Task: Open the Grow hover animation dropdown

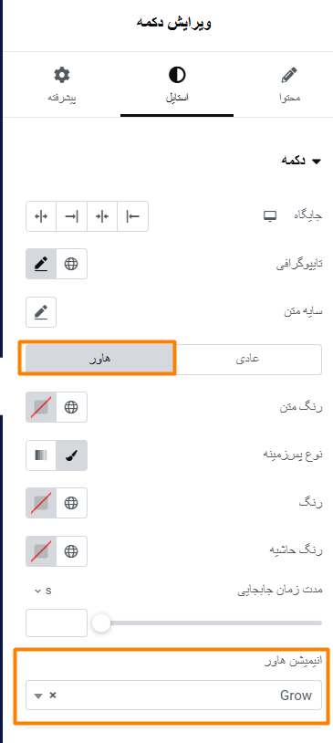Action: click(x=174, y=696)
